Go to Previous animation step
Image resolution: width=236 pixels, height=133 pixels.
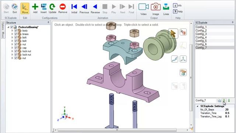84,9
